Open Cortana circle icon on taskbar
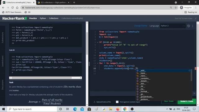199x112 pixels. pyautogui.click(x=61, y=109)
